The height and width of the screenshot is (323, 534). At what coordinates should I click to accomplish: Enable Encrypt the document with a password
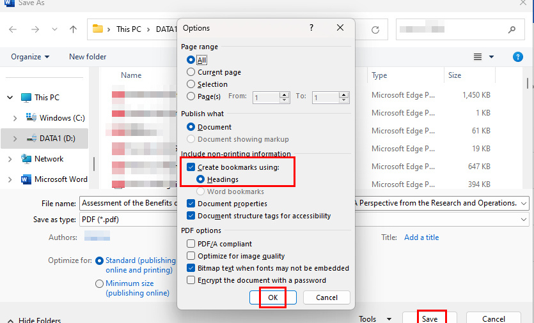pyautogui.click(x=191, y=280)
